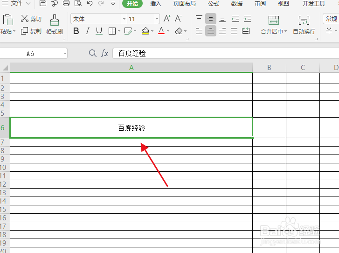Screen dimensions: 339x253
Task: Click the Paste clipboard icon
Action: pos(8,20)
